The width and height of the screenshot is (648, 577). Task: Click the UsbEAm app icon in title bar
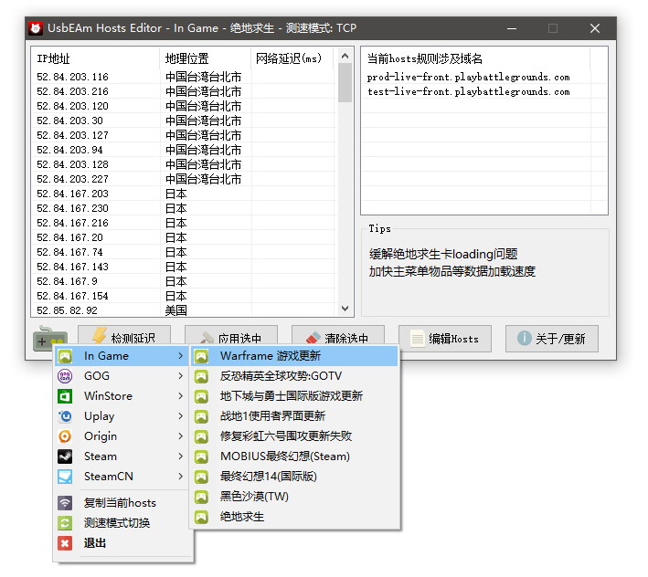36,28
